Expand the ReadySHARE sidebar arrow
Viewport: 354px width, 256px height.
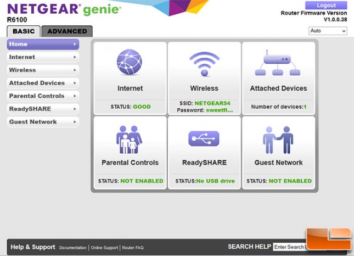click(x=75, y=109)
